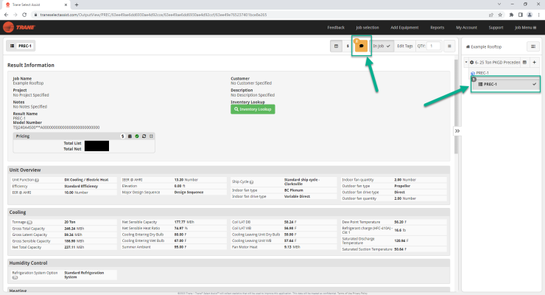Open the browser extensions puzzle icon
This screenshot has height=295, width=545.
[511, 15]
